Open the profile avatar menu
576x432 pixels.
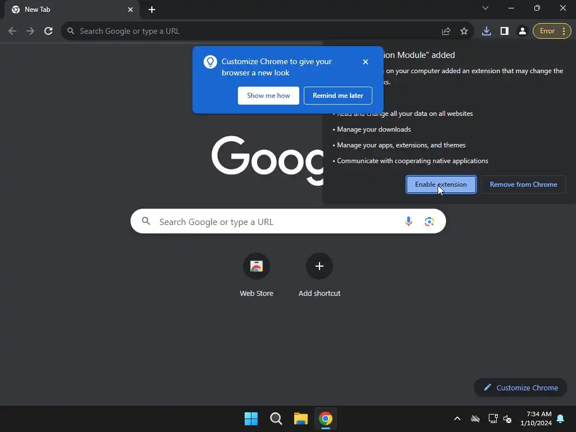523,31
